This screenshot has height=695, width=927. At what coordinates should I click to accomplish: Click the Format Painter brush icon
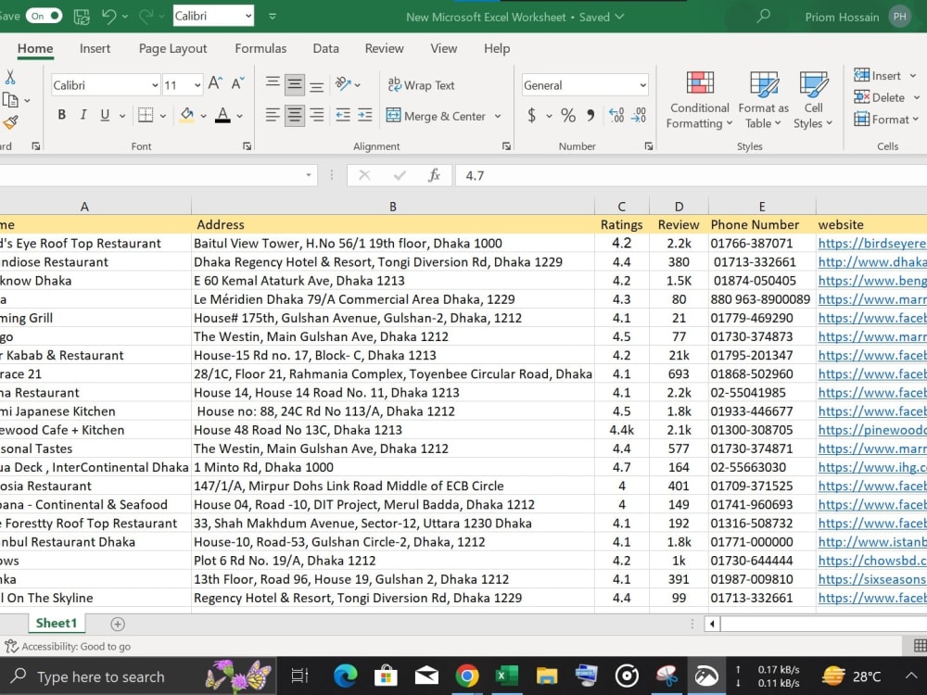[x=10, y=122]
